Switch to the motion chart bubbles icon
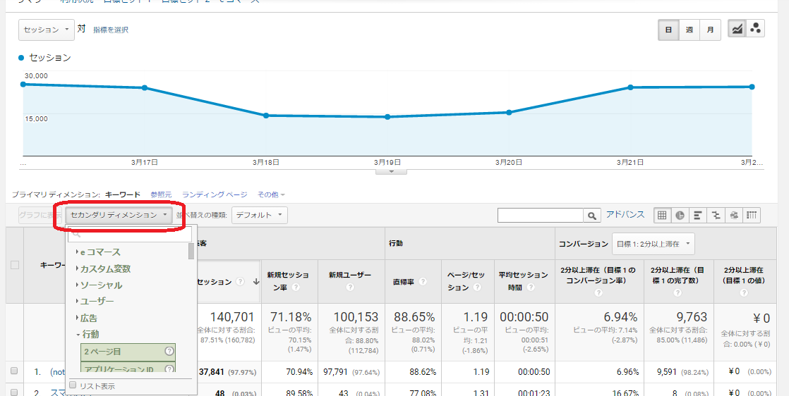Screen dimensions: 789x396 [756, 30]
